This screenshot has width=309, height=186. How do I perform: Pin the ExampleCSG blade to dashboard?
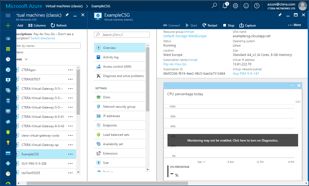coord(280,15)
